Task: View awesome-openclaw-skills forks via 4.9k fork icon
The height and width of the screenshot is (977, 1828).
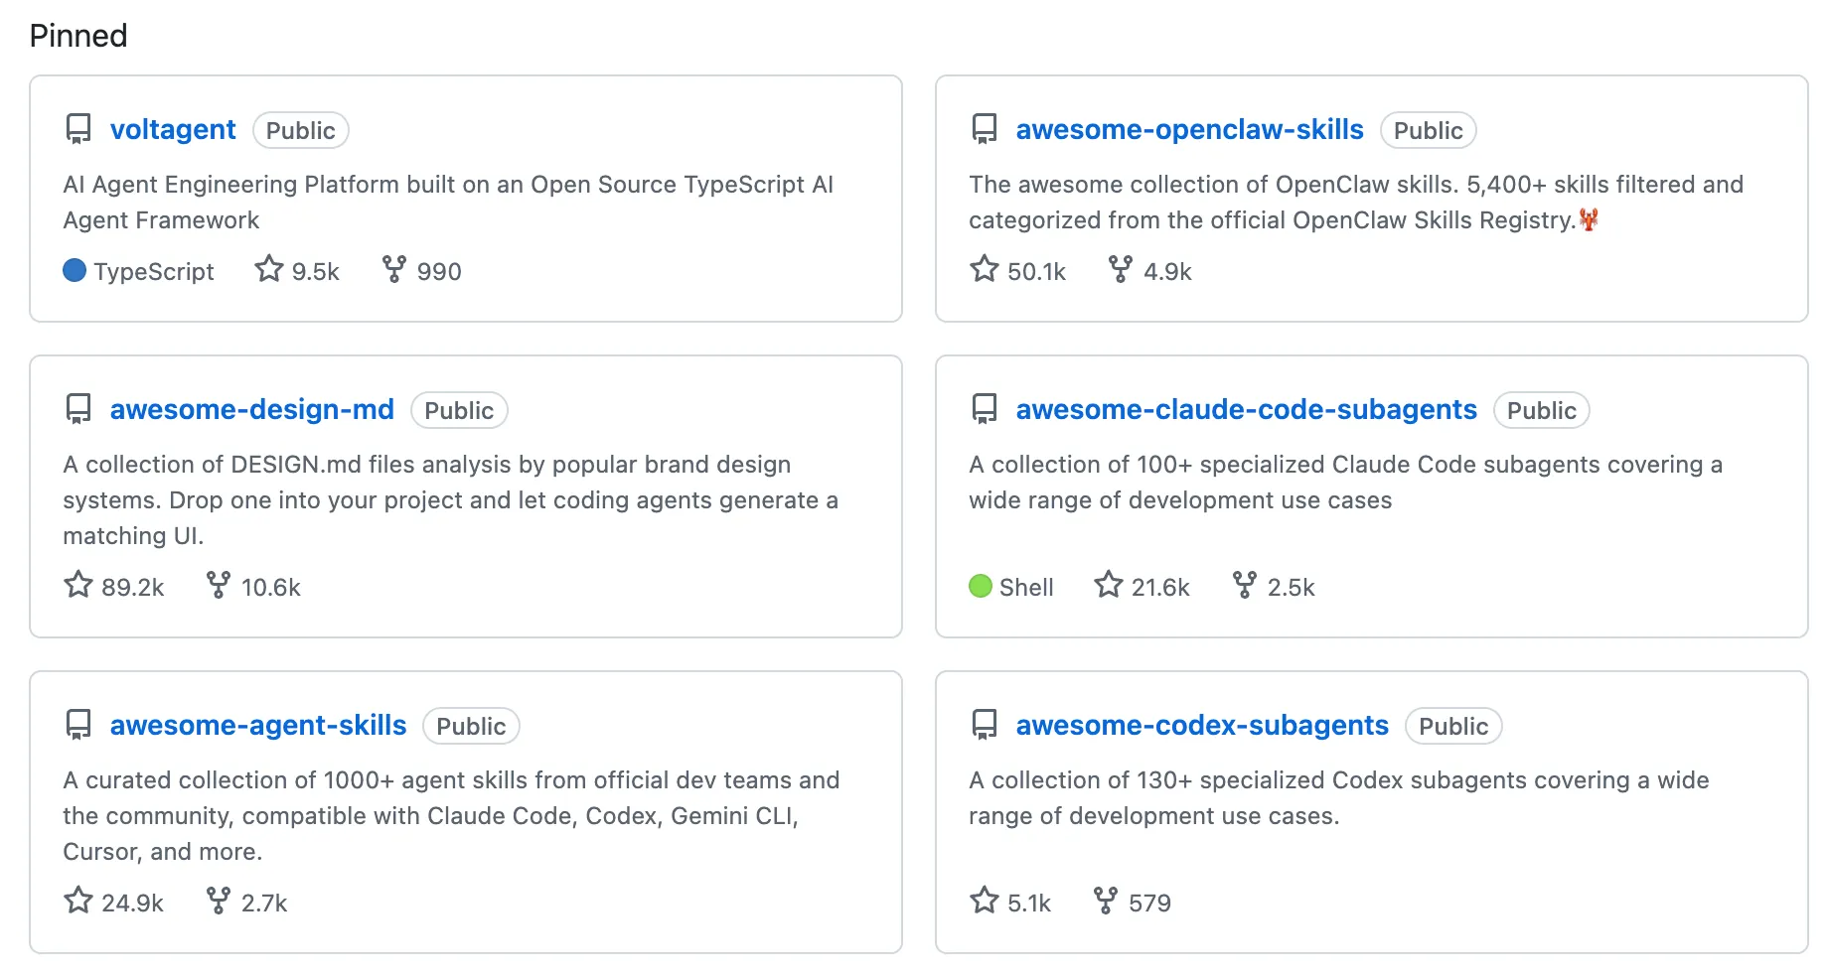Action: [1121, 269]
